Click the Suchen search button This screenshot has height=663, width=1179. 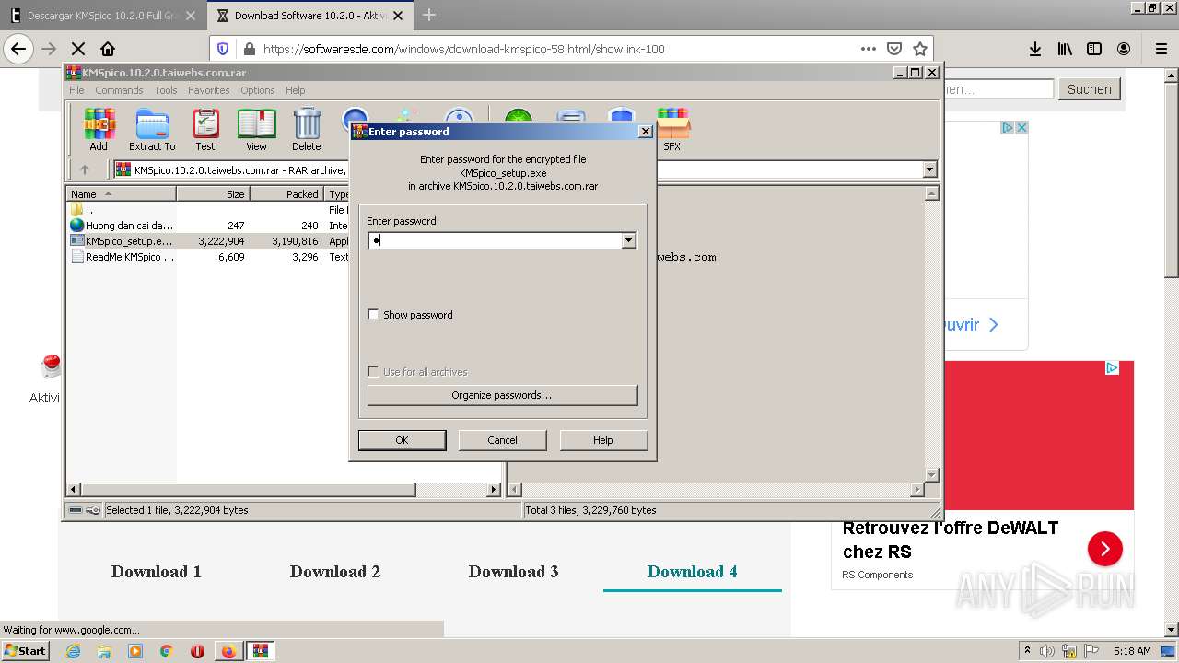click(1090, 89)
